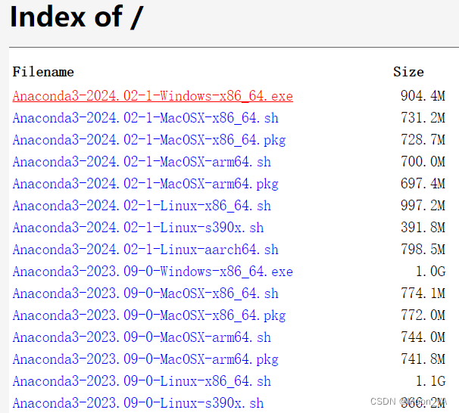The image size is (459, 413).
Task: Click the Size column header
Action: coord(408,72)
